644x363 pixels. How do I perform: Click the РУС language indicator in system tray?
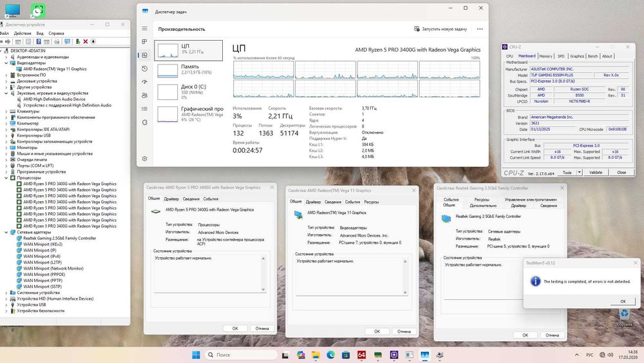[x=590, y=355]
